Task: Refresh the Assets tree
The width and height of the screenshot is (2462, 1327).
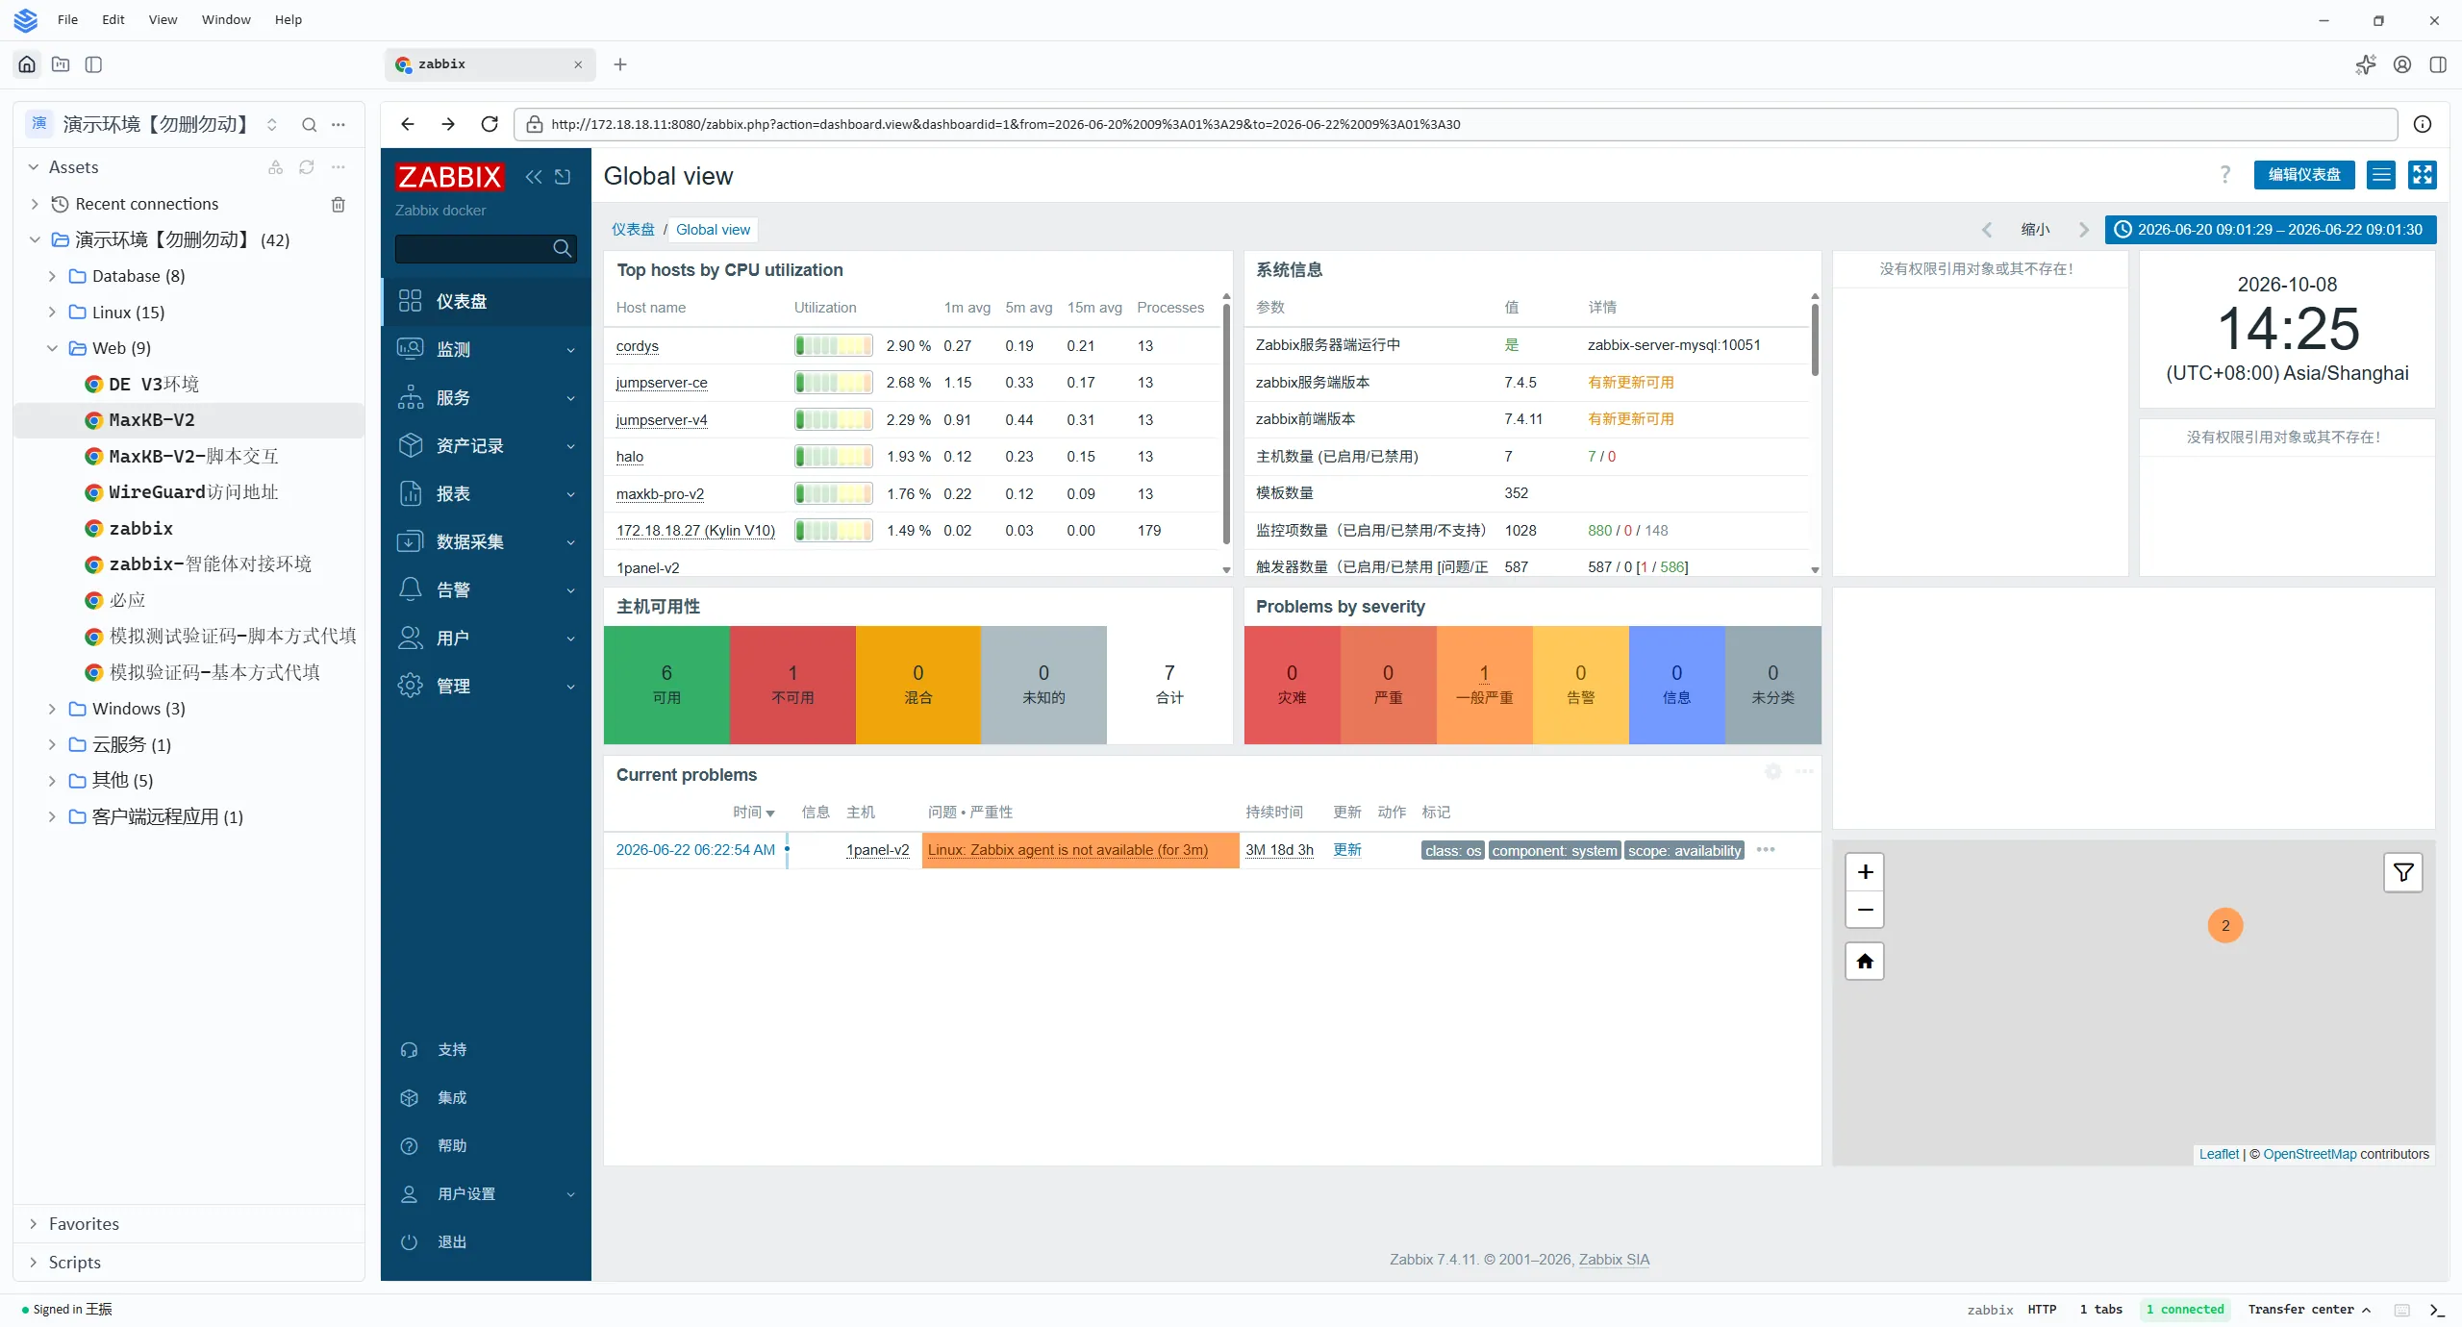Action: pyautogui.click(x=307, y=167)
